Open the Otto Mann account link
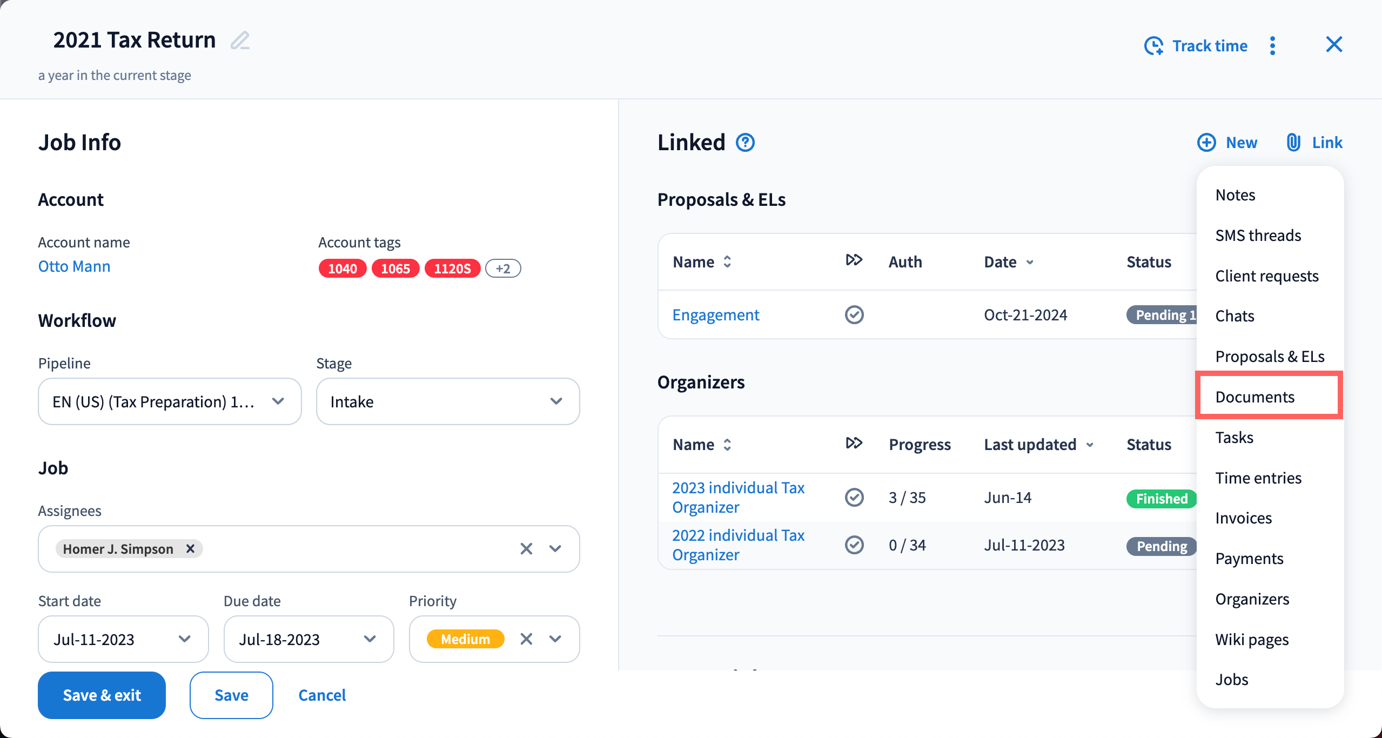 [74, 266]
